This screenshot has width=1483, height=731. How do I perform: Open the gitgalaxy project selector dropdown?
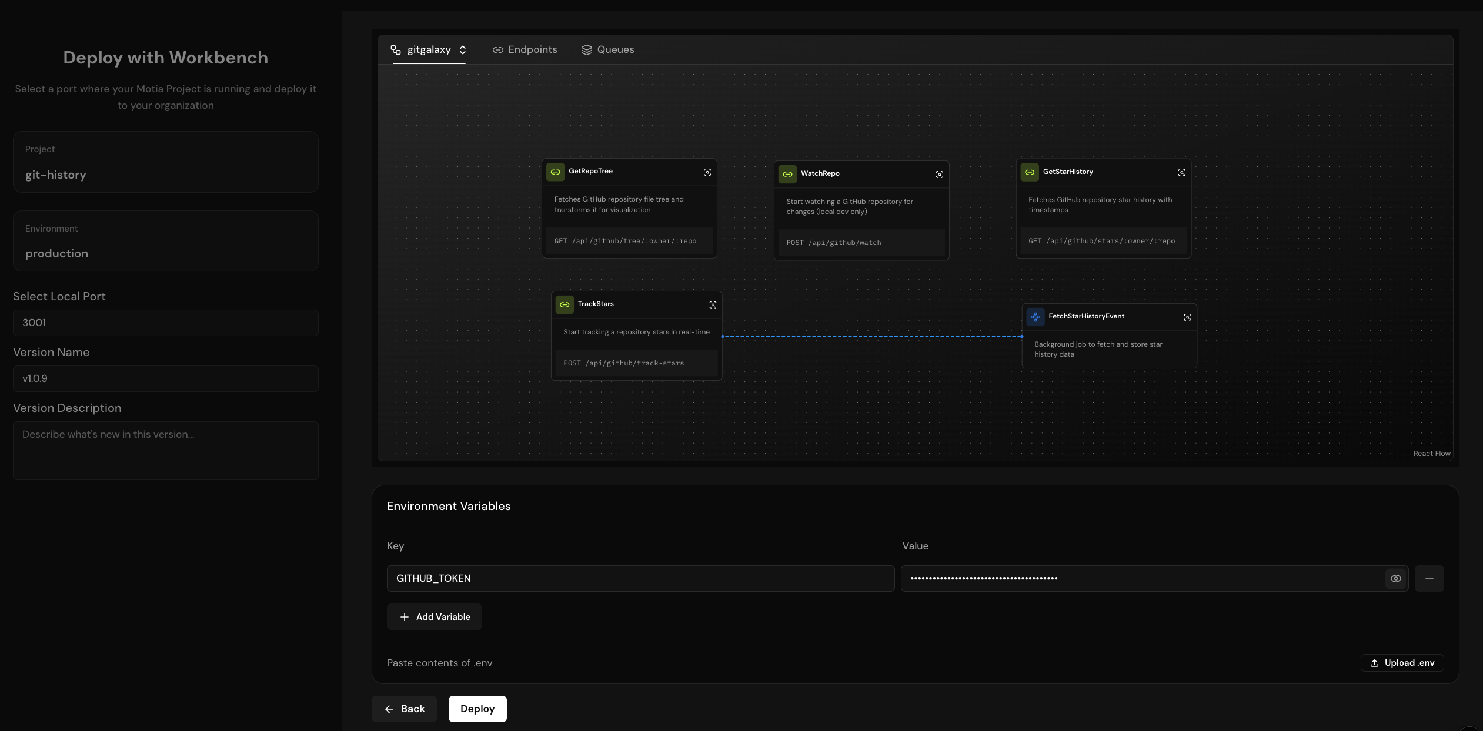pos(463,50)
